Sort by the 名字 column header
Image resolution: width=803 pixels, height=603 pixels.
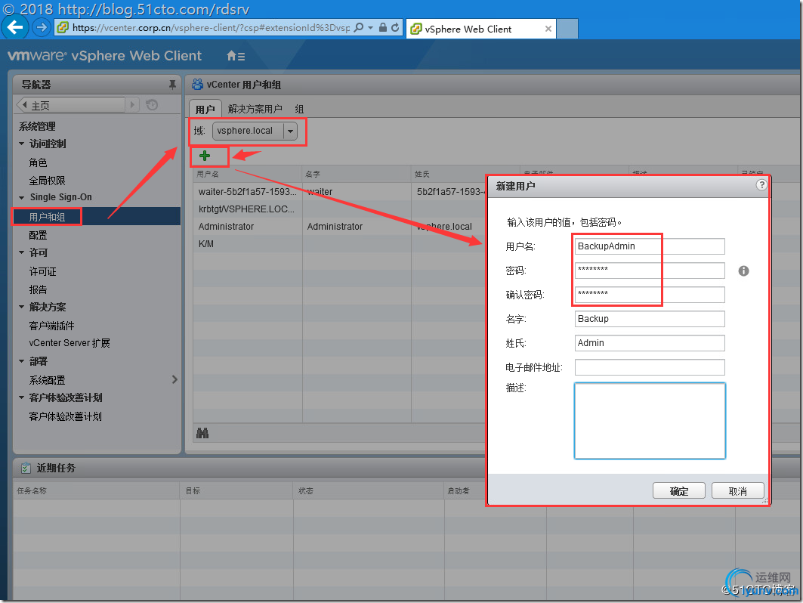pyautogui.click(x=357, y=175)
